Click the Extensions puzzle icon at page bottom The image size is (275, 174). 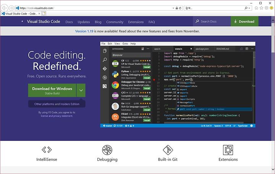(228, 150)
